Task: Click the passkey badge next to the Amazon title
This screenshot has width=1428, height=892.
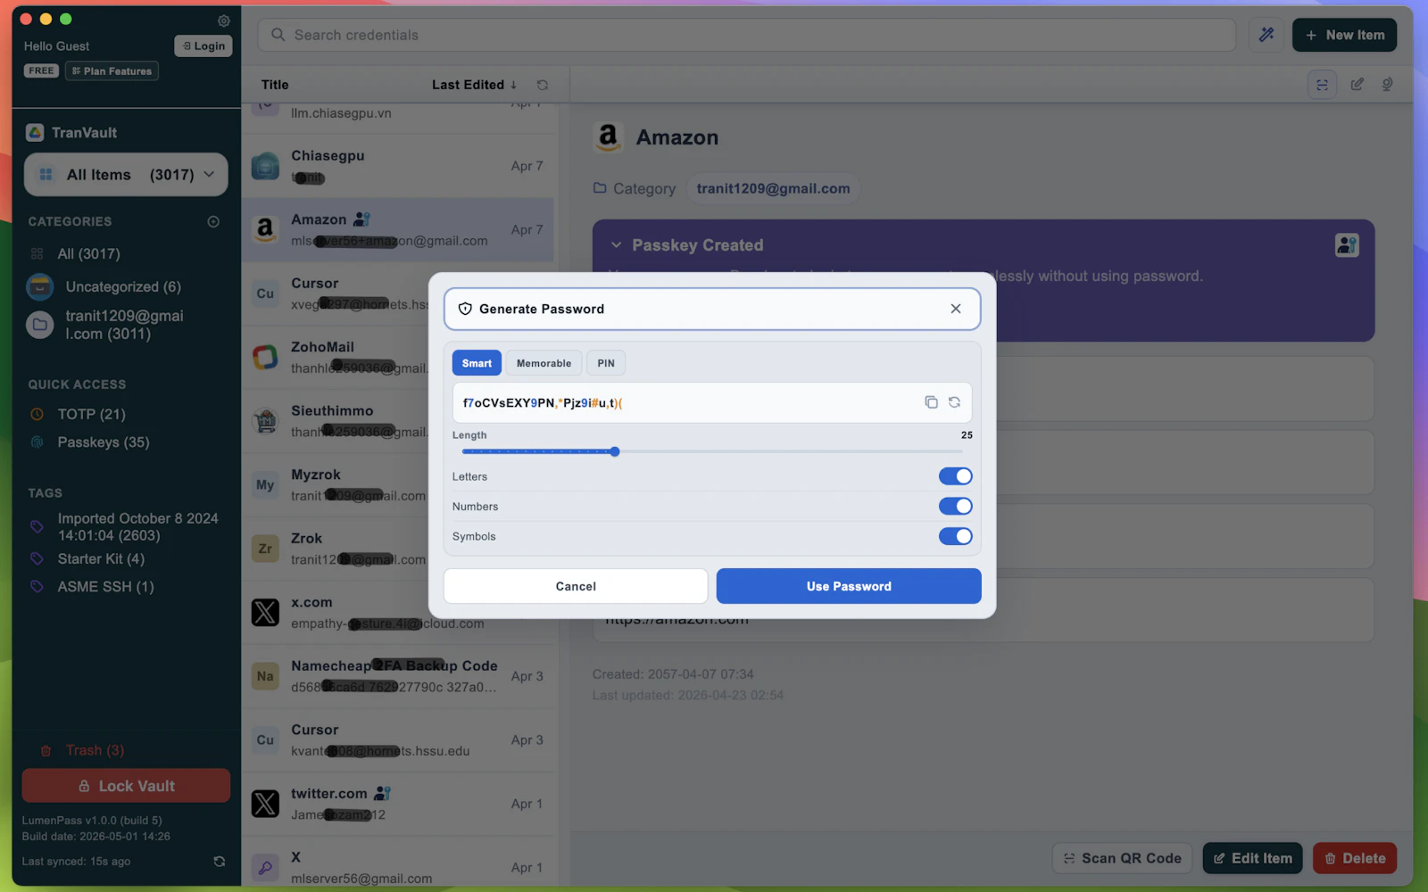Action: pos(361,219)
